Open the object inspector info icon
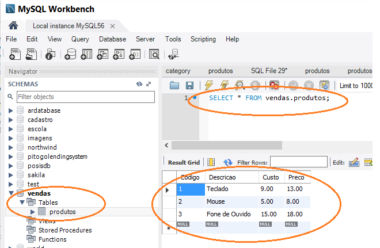This screenshot has height=248, width=380. click(x=51, y=54)
